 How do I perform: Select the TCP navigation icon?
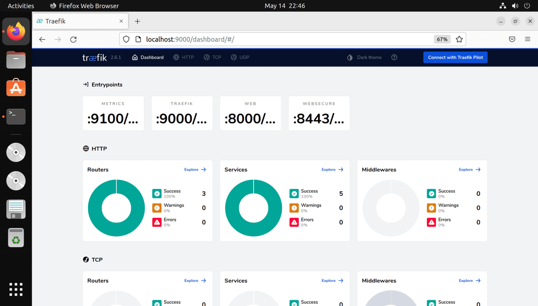click(207, 57)
